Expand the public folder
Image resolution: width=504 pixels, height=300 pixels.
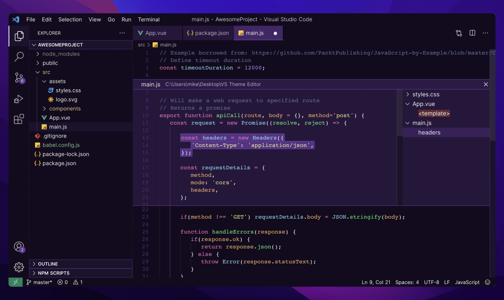81,63
